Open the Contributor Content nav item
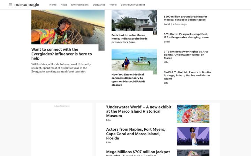The height and width of the screenshot is (156, 251). pyautogui.click(x=133, y=5)
